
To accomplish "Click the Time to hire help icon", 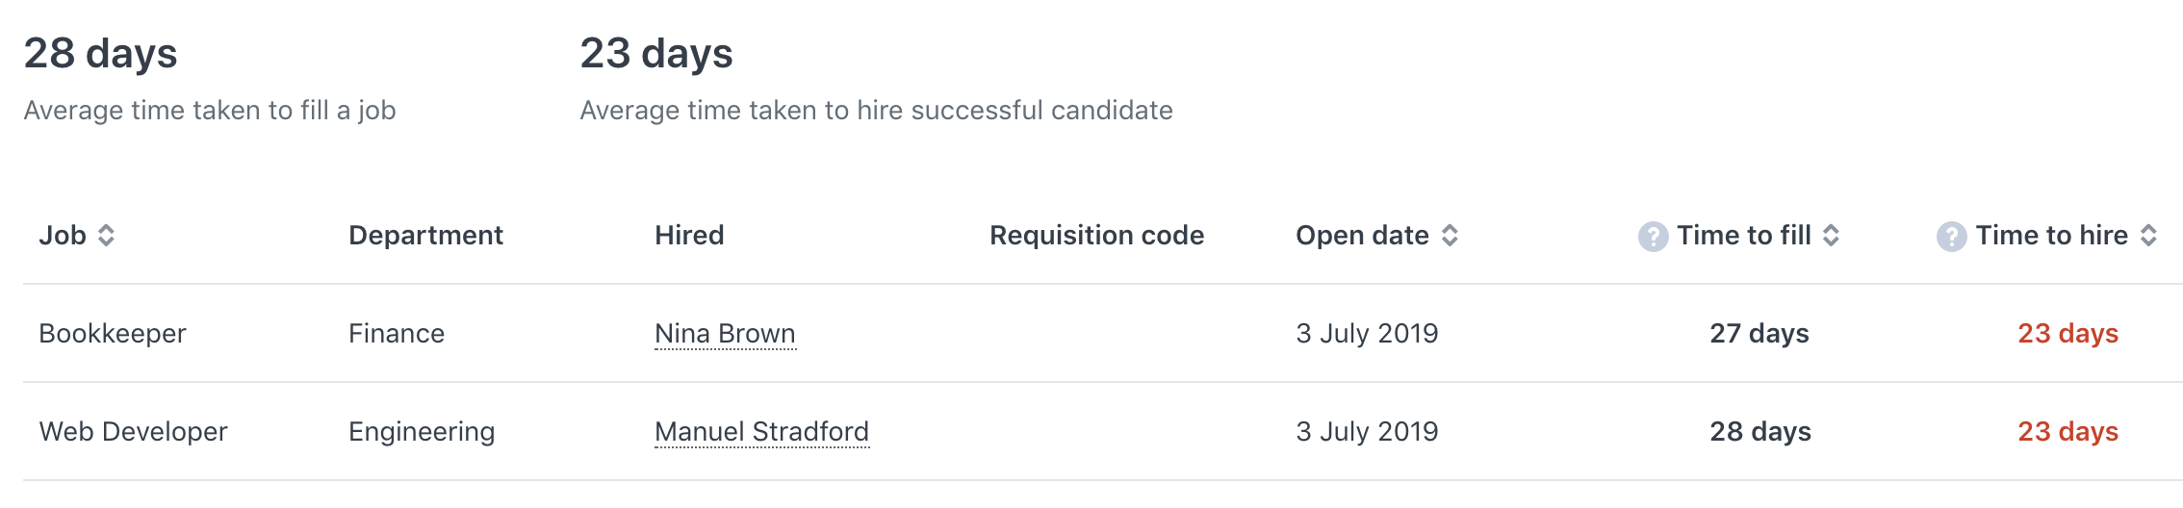I will pyautogui.click(x=1951, y=236).
